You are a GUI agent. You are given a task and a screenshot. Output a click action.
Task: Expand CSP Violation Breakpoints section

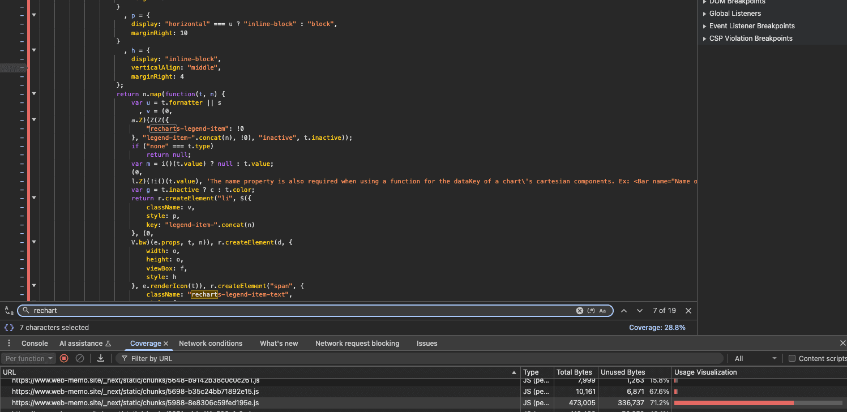pyautogui.click(x=750, y=38)
